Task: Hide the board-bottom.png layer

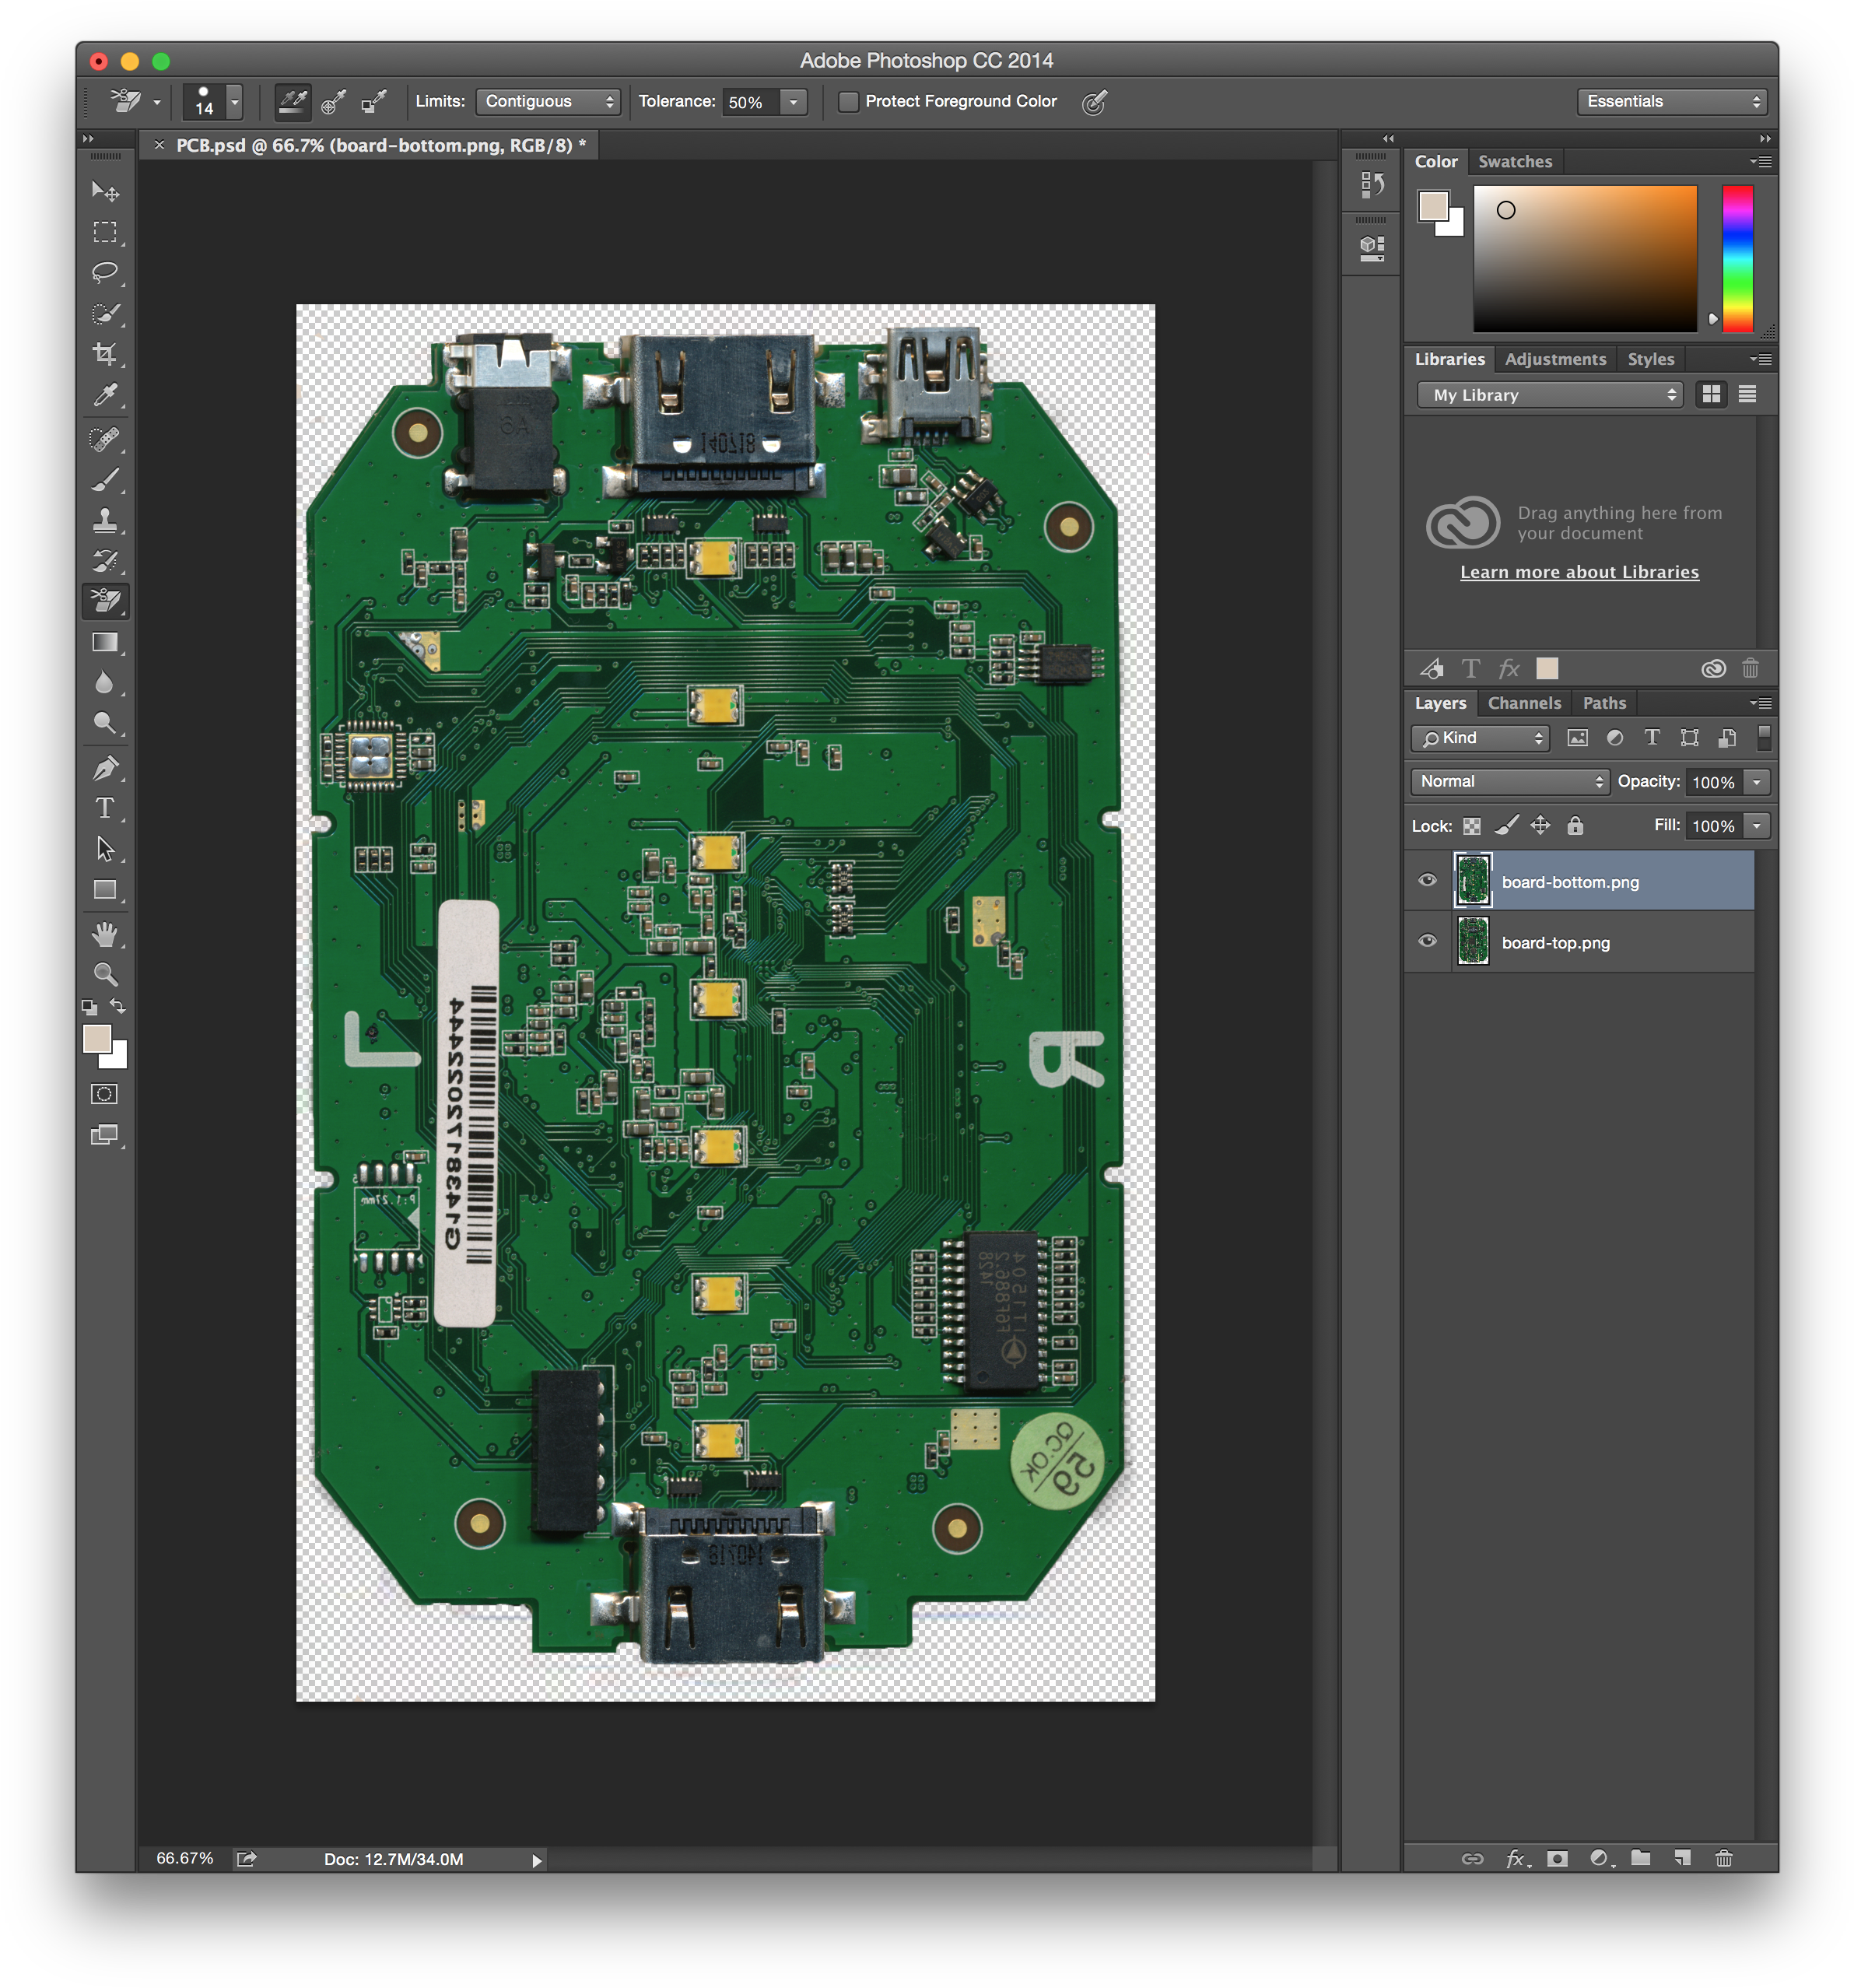Action: [1428, 880]
